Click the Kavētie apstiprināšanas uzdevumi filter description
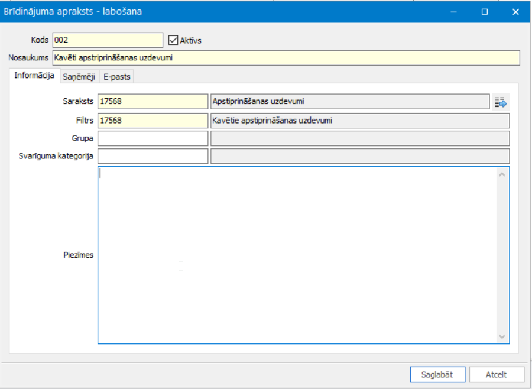 [359, 121]
